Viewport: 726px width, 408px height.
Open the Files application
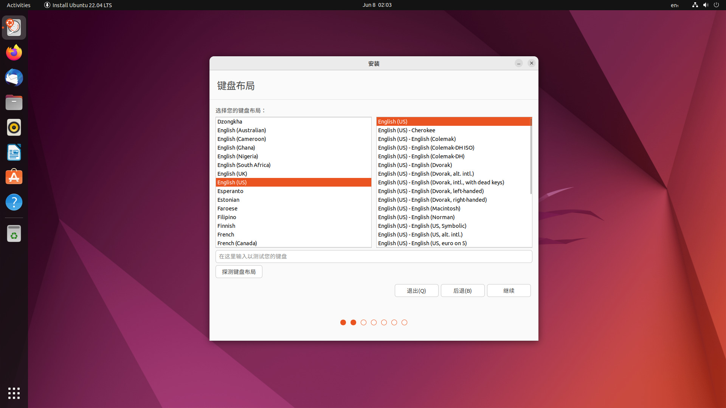click(14, 102)
